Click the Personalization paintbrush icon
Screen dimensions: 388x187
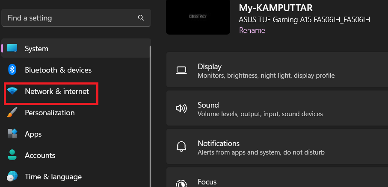pos(12,113)
